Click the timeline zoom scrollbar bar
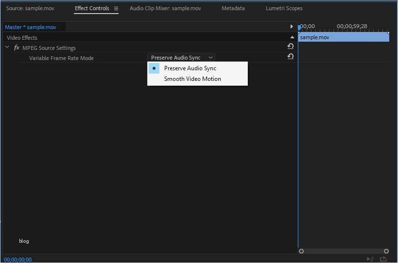Image resolution: width=398 pixels, height=263 pixels. tap(344, 251)
